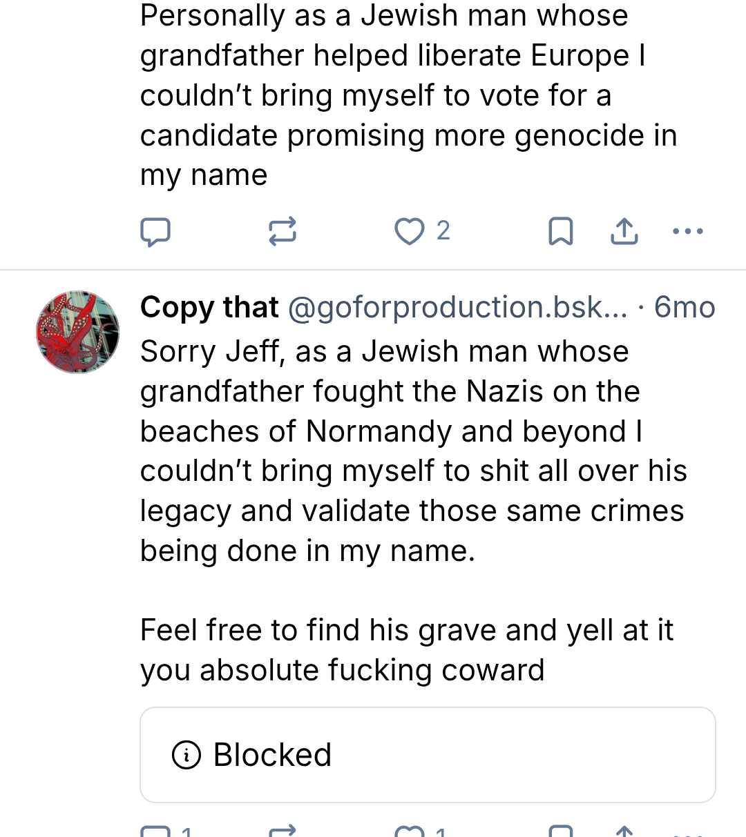Share the post with 2 likes
This screenshot has width=746, height=837.
(x=624, y=232)
